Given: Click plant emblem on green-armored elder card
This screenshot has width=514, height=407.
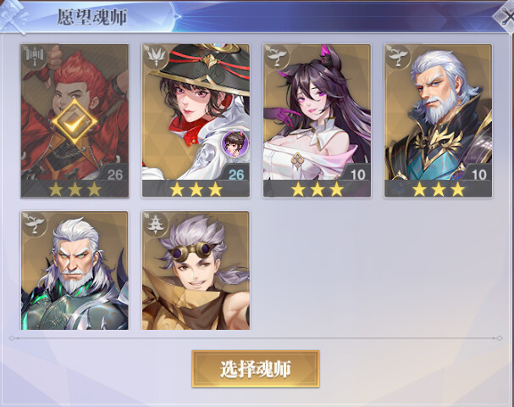Looking at the screenshot, I should tap(35, 223).
